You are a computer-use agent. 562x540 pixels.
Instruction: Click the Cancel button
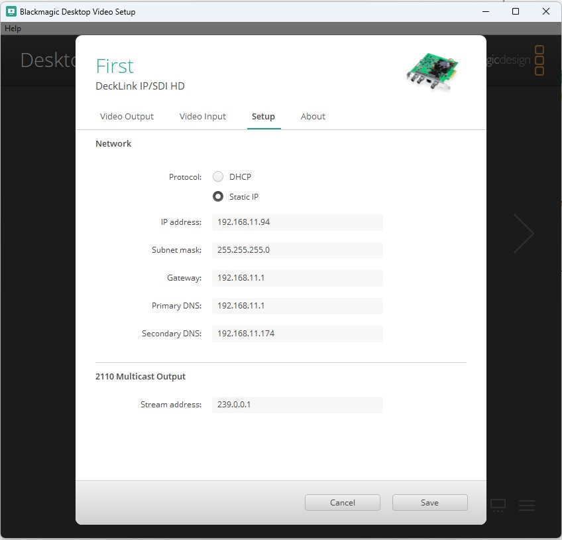click(x=342, y=502)
